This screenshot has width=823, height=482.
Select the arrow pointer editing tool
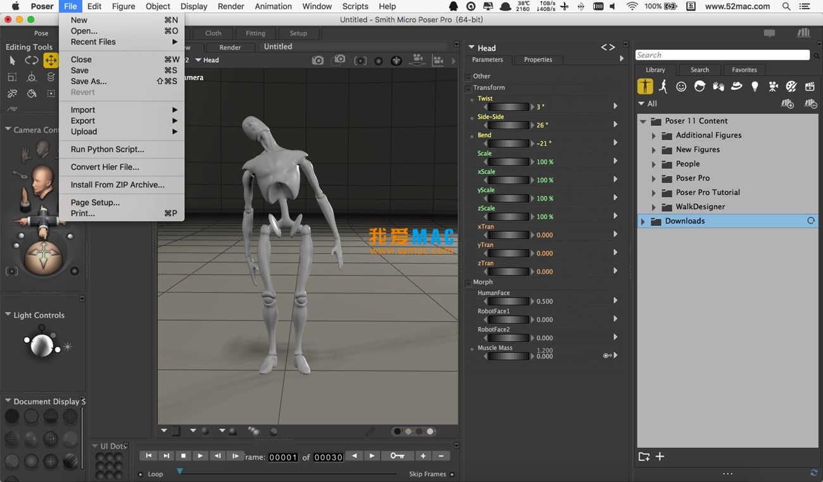(x=12, y=61)
